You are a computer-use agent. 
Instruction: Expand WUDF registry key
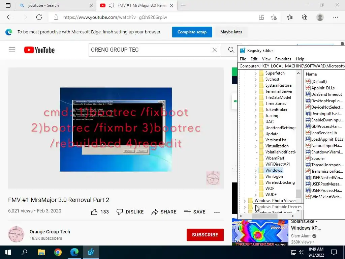[x=255, y=195]
